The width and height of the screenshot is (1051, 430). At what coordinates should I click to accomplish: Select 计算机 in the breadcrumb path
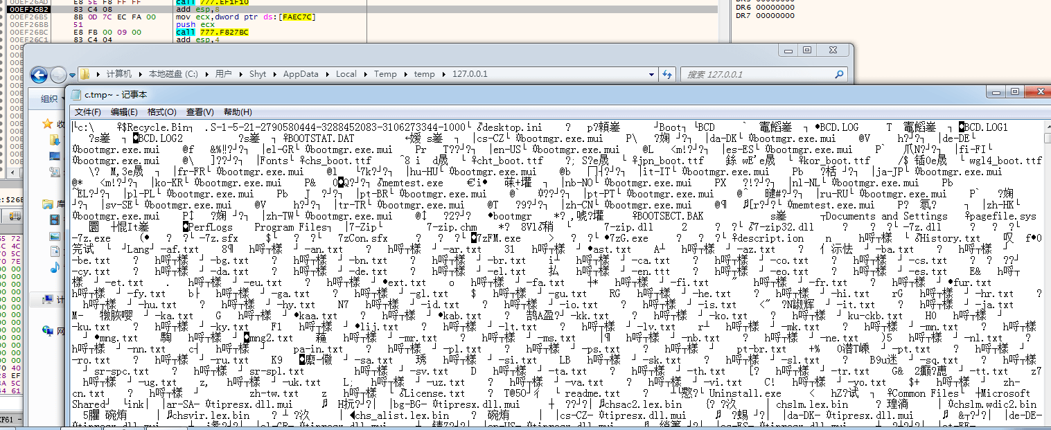tap(118, 74)
